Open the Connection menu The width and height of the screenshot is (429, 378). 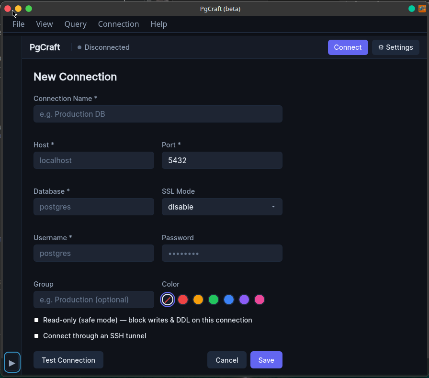tap(118, 24)
